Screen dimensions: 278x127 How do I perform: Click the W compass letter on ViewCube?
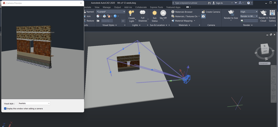(x=267, y=58)
